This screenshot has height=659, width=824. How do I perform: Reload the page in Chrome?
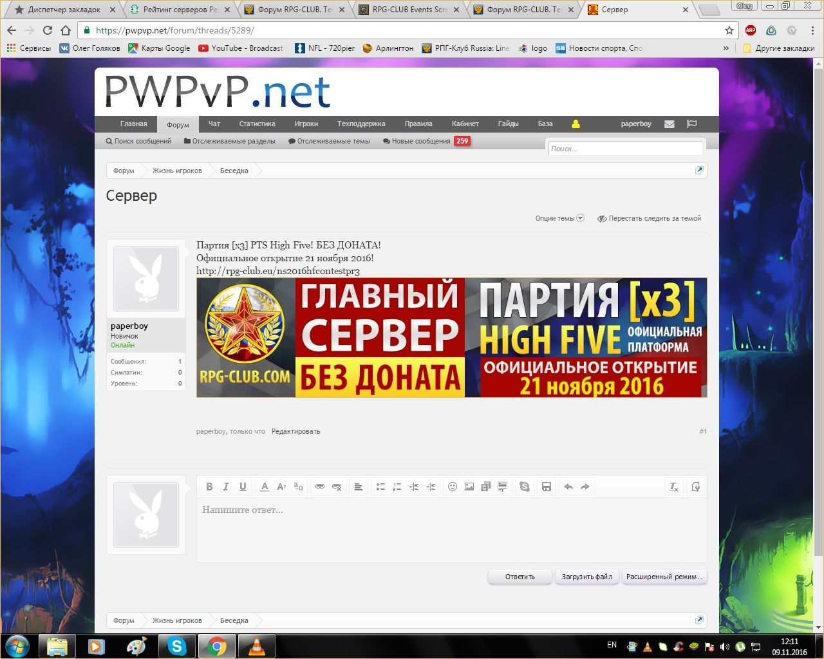pyautogui.click(x=48, y=30)
